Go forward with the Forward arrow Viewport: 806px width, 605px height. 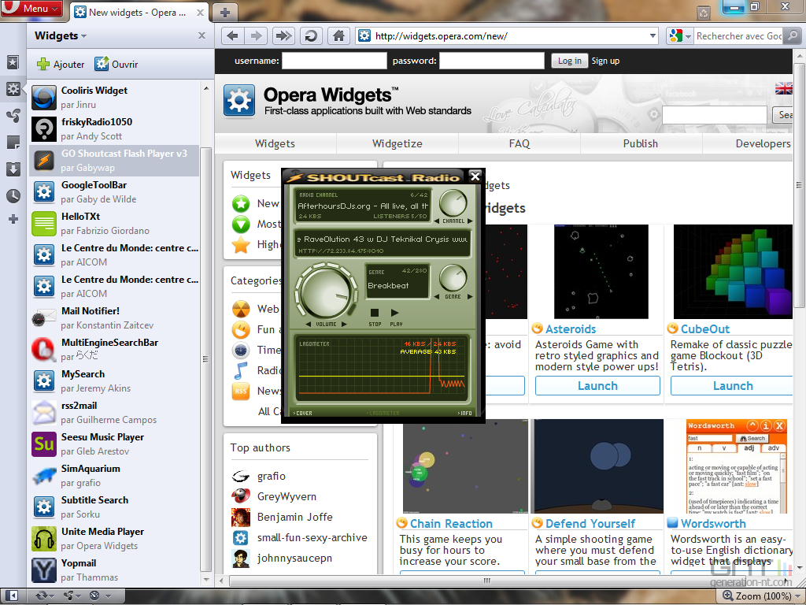256,36
